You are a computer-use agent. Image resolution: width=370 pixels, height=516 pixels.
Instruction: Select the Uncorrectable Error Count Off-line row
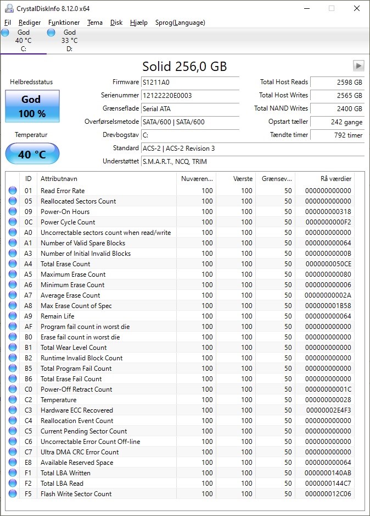coord(180,441)
